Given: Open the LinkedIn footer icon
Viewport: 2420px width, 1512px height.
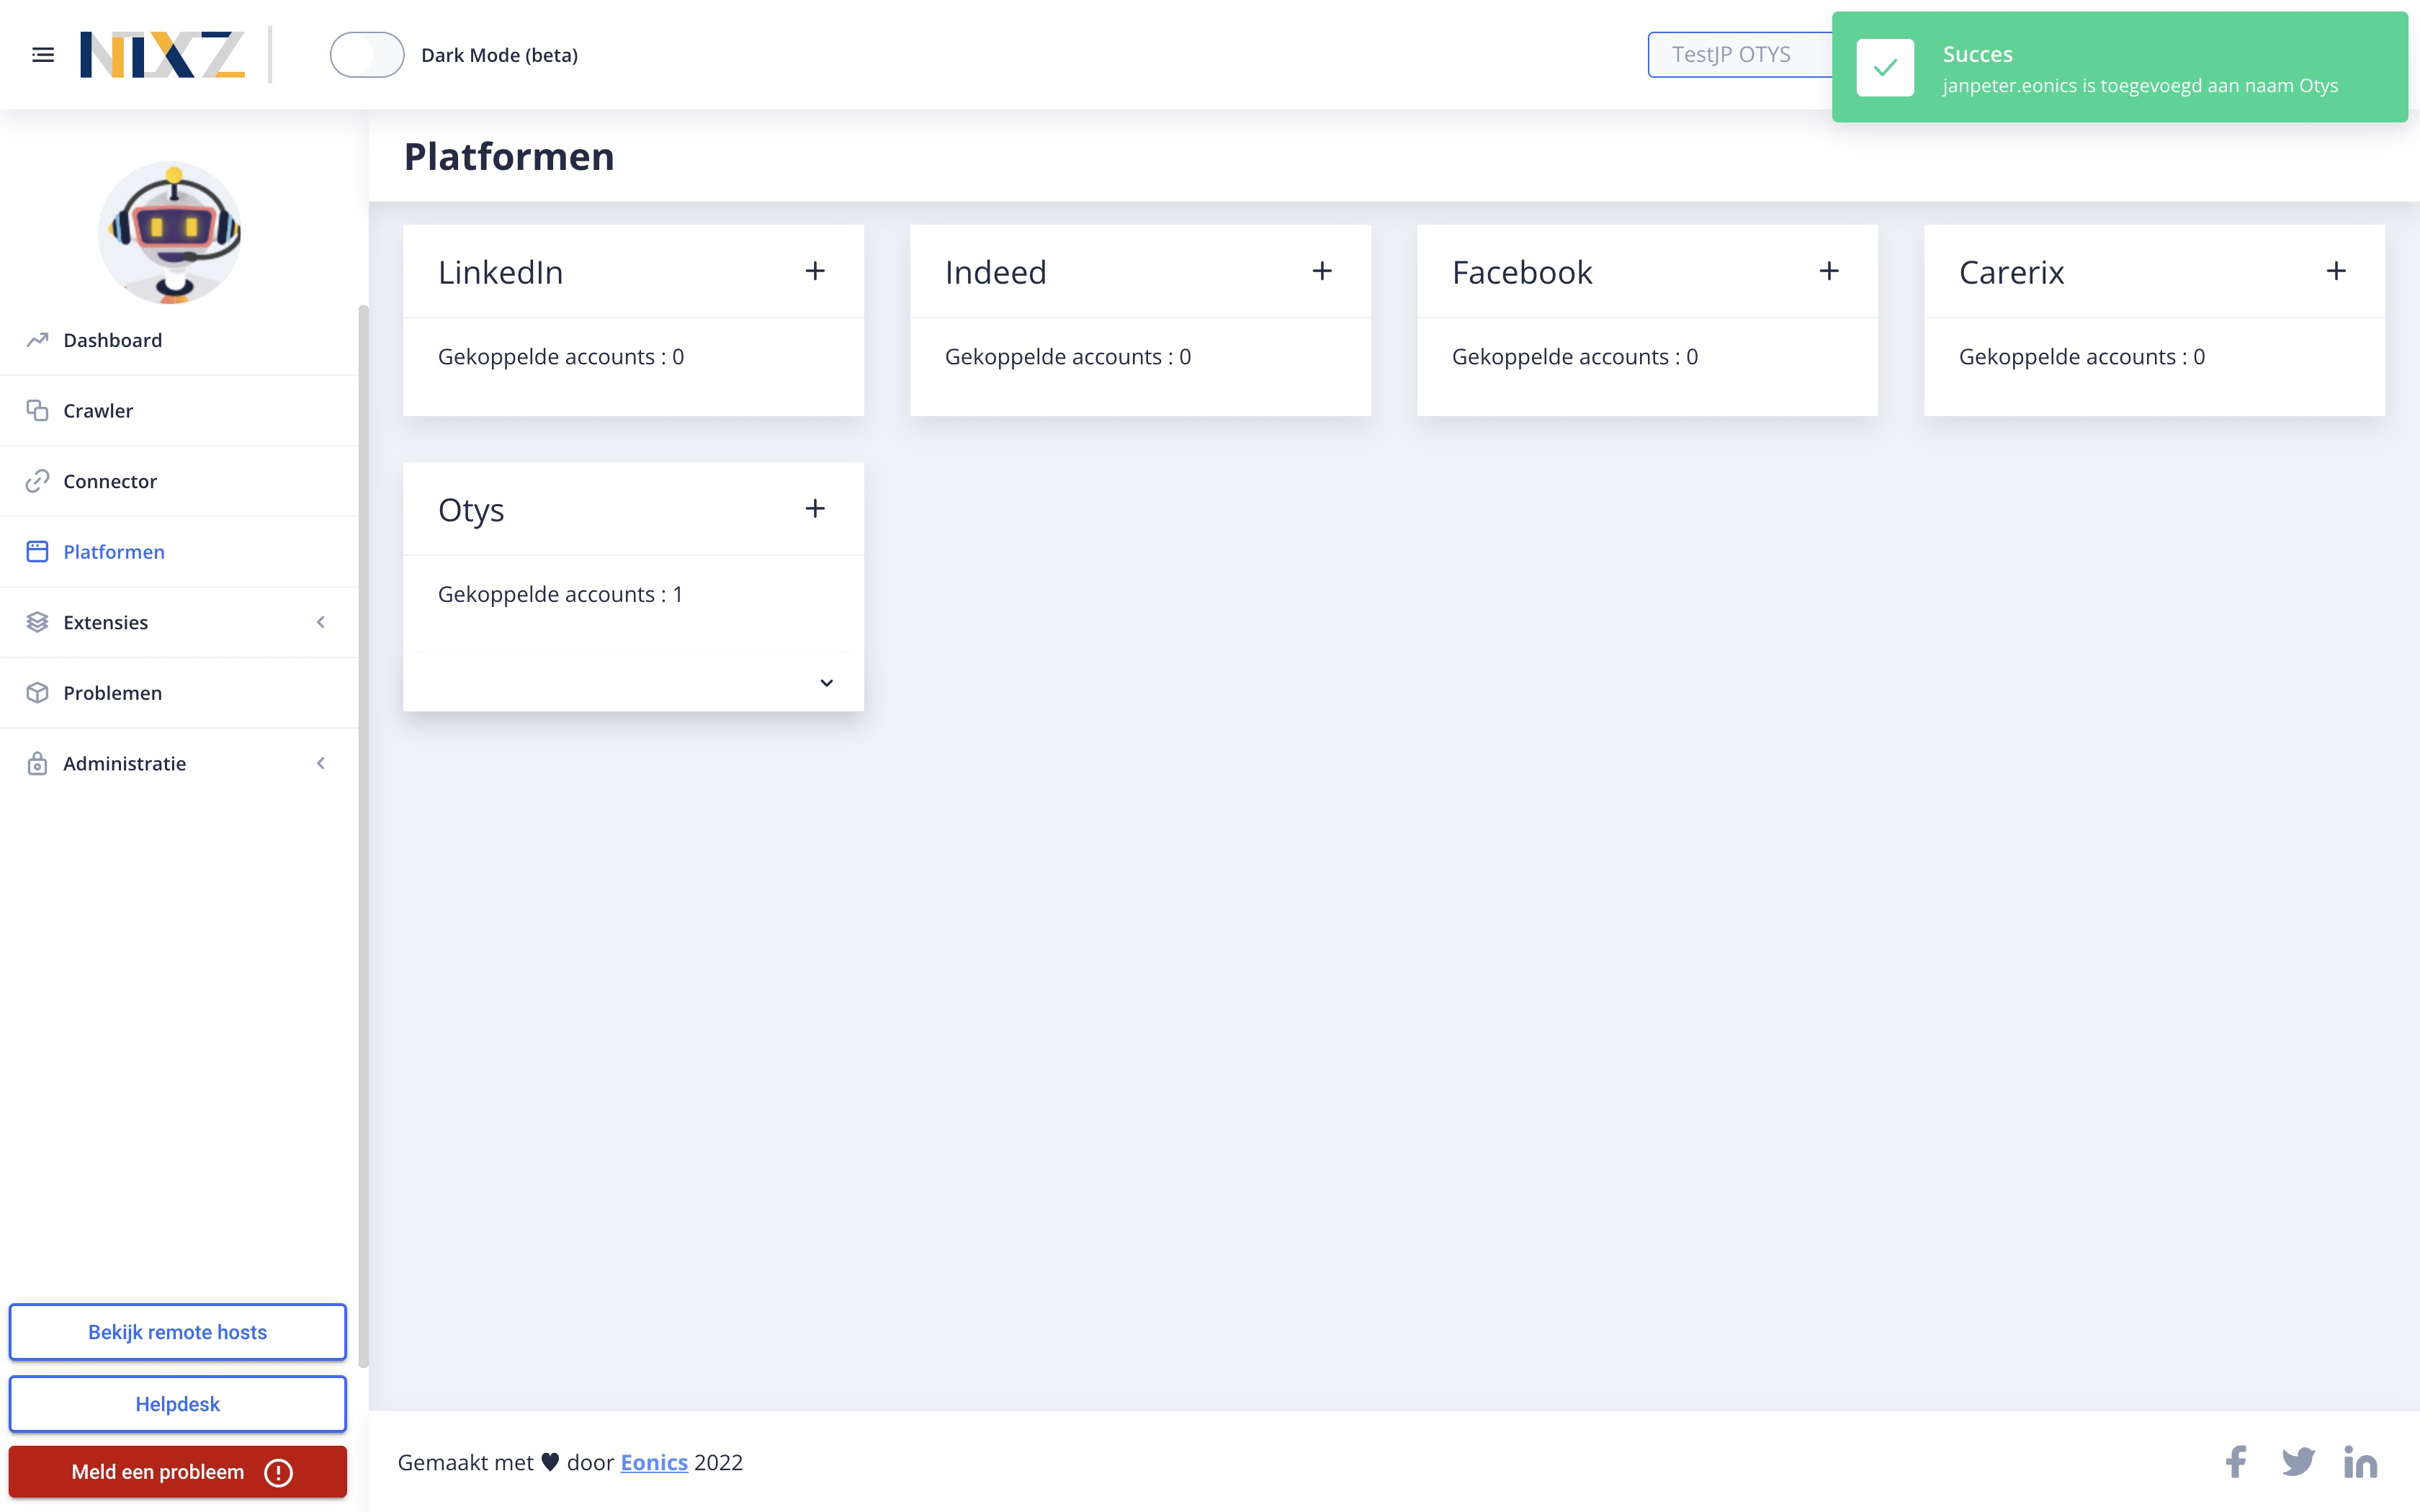Looking at the screenshot, I should [x=2360, y=1462].
